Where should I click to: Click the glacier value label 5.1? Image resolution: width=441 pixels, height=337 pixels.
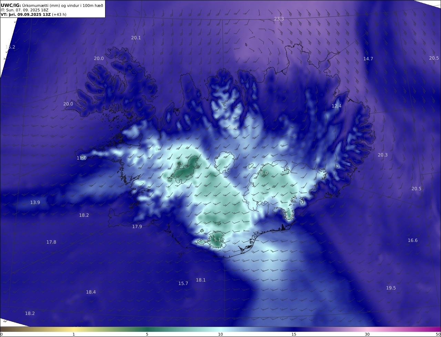pos(217,240)
